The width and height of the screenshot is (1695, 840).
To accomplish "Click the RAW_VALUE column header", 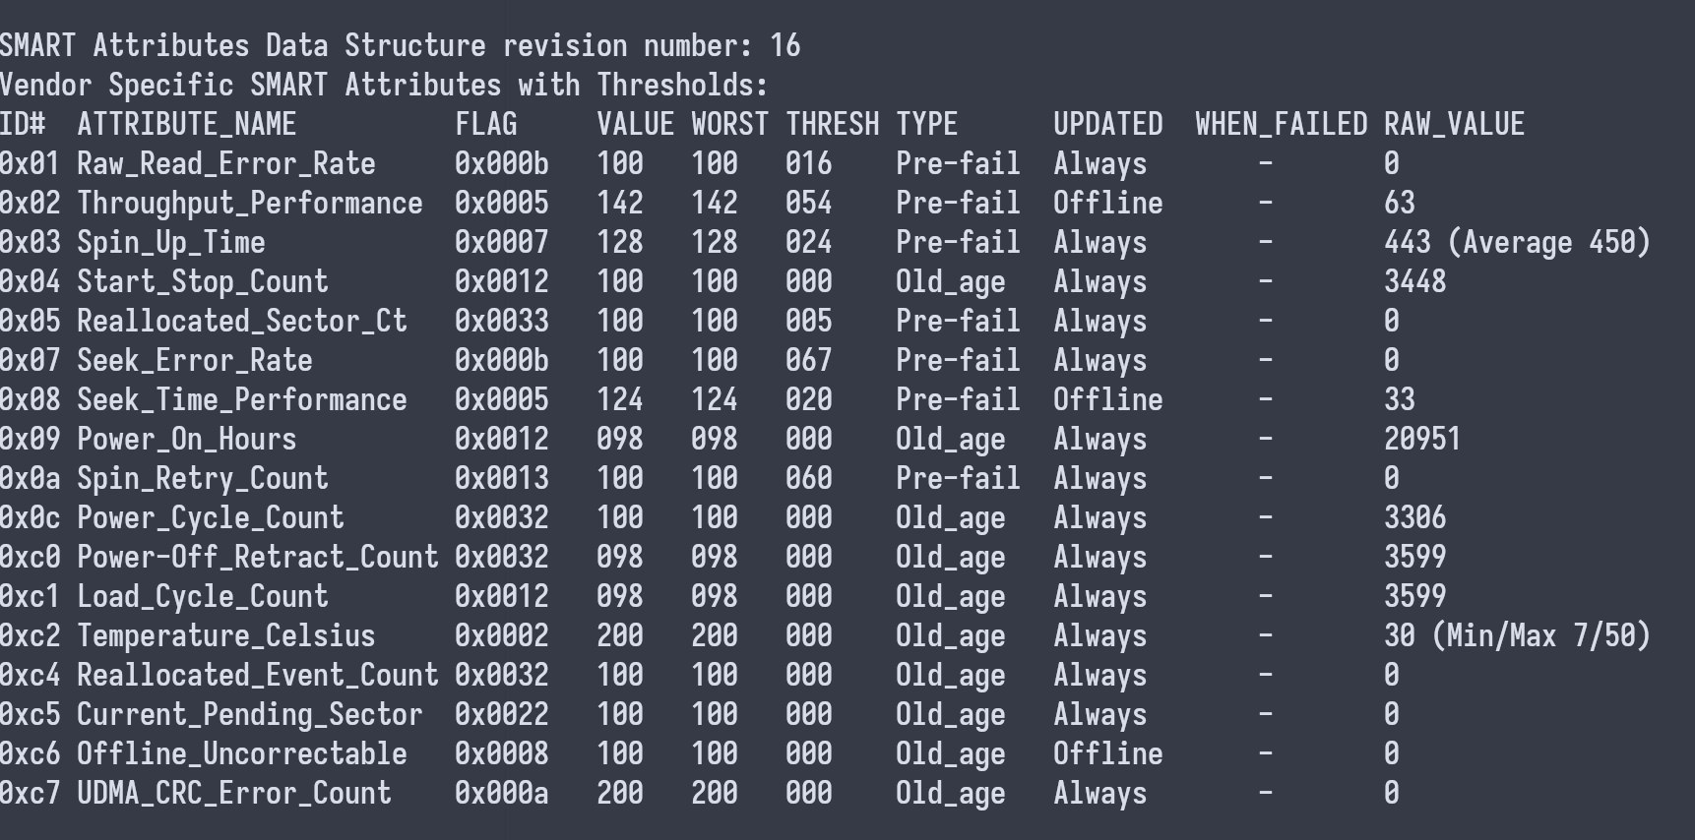I will (x=1454, y=124).
